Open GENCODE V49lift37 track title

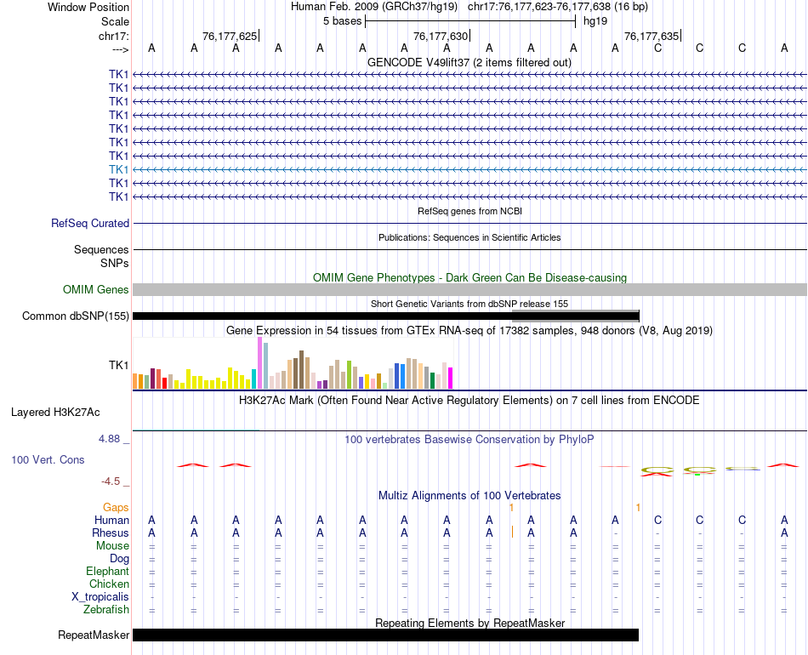469,62
